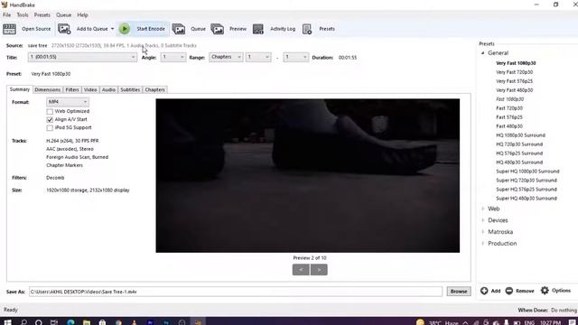Image resolution: width=578 pixels, height=325 pixels.
Task: Switch to the Subtitles tab
Action: coord(130,90)
